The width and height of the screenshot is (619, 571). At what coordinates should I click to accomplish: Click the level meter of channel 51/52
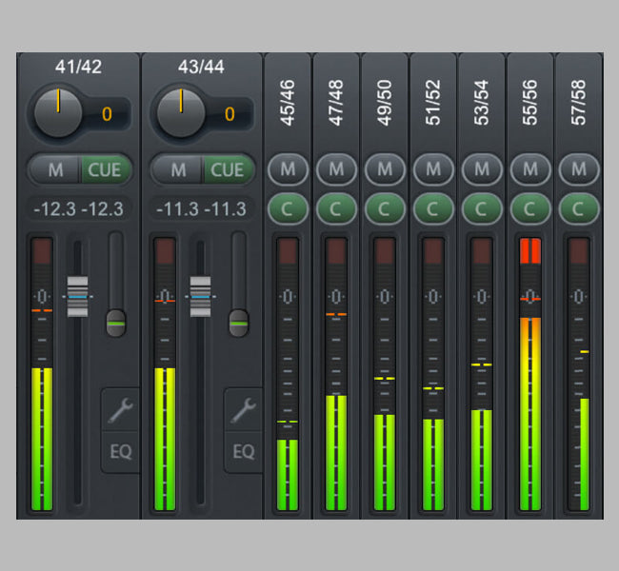(433, 374)
